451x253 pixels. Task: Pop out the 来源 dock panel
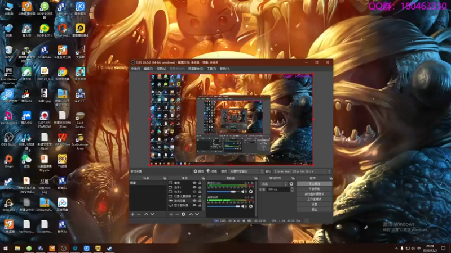click(x=203, y=178)
